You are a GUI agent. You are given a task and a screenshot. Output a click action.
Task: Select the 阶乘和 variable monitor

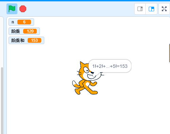(x=26, y=40)
